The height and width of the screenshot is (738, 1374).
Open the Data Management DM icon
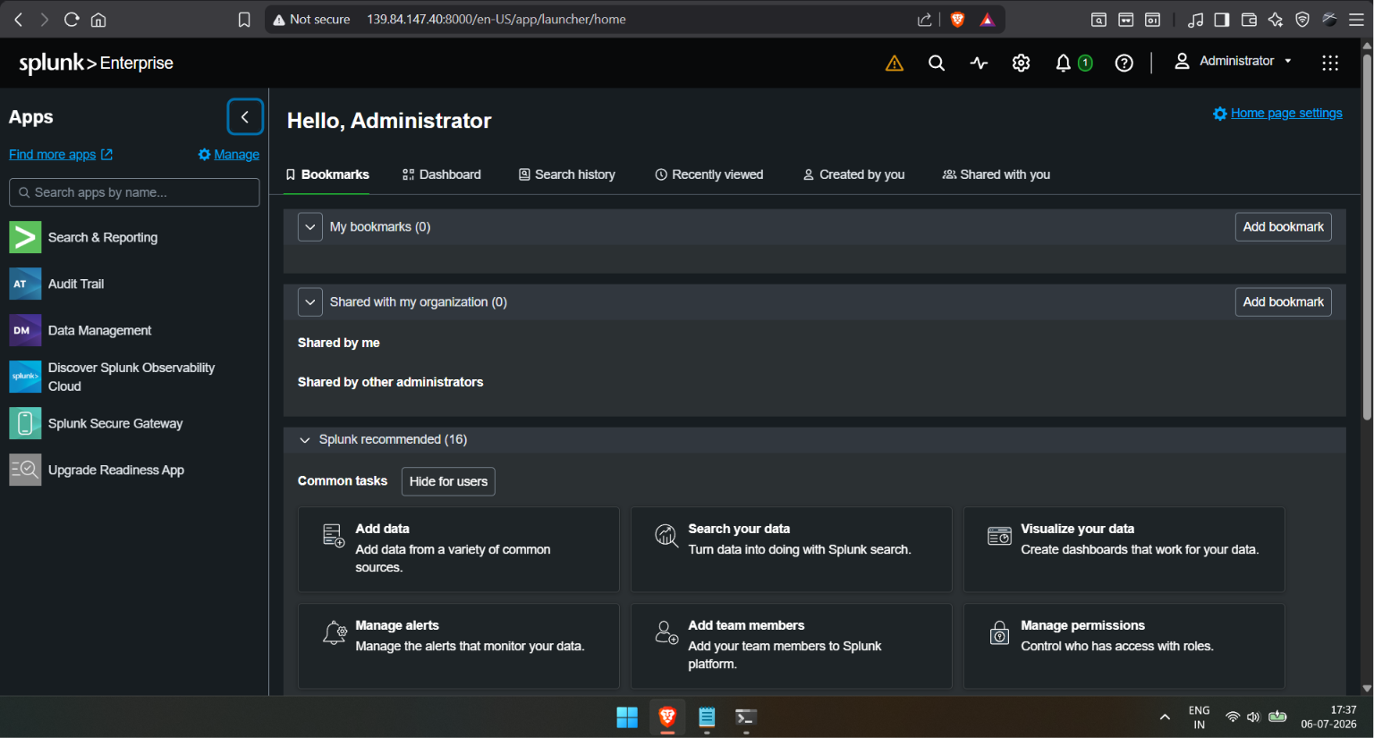(x=25, y=330)
